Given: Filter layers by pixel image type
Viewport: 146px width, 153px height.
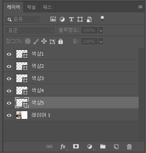Looking at the screenshot, I should tap(53, 19).
